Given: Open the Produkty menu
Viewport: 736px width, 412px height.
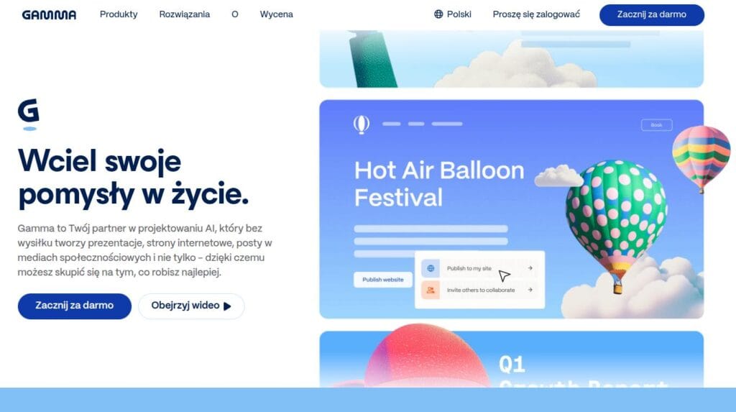Looking at the screenshot, I should coord(119,14).
